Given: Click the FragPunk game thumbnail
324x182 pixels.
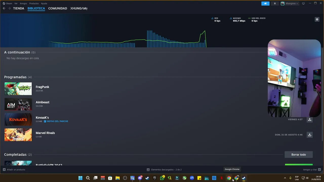Looking at the screenshot, I should [x=18, y=89].
